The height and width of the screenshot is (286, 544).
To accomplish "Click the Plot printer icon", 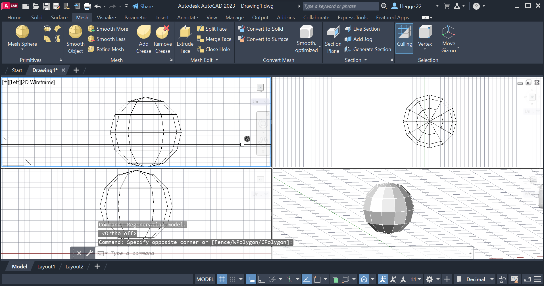I will click(x=87, y=6).
